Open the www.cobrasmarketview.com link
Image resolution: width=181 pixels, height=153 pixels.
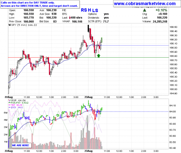pyautogui.click(x=144, y=4)
